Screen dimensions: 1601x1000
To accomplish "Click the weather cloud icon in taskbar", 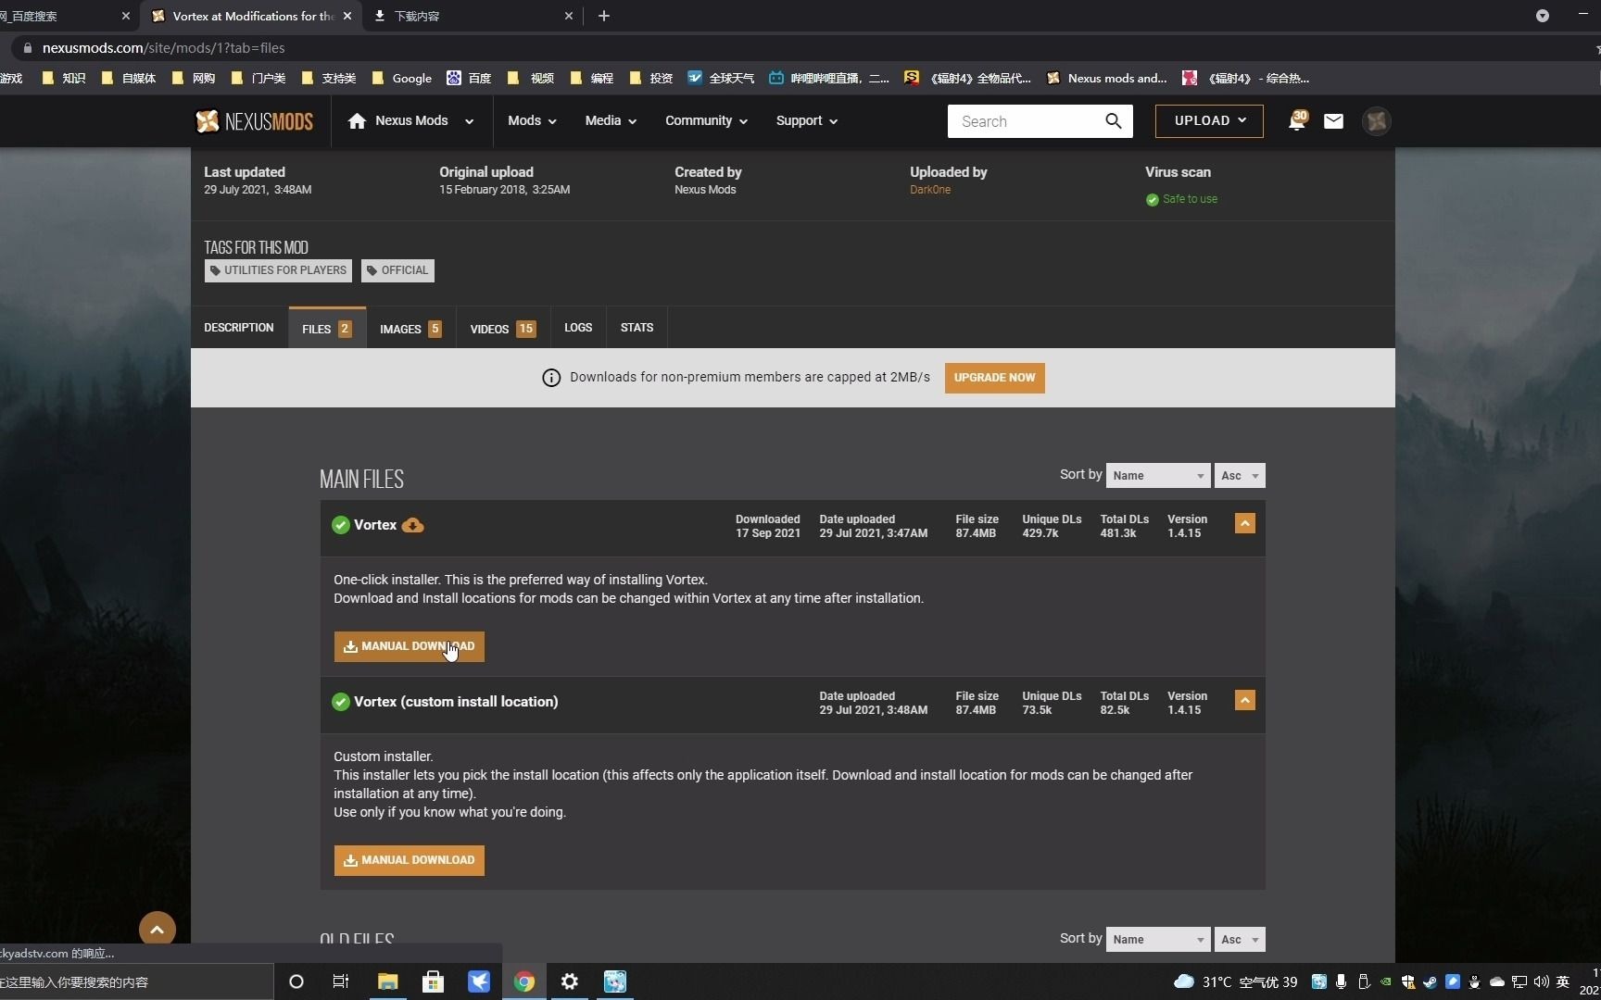I will pyautogui.click(x=1184, y=981).
